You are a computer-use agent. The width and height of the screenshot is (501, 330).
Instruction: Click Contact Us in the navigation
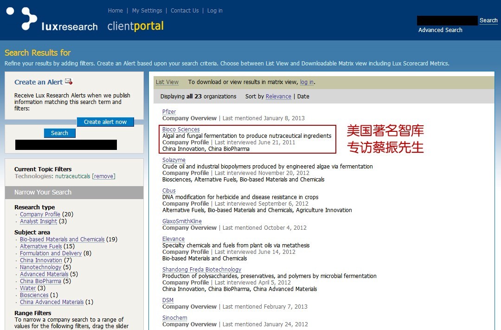185,10
